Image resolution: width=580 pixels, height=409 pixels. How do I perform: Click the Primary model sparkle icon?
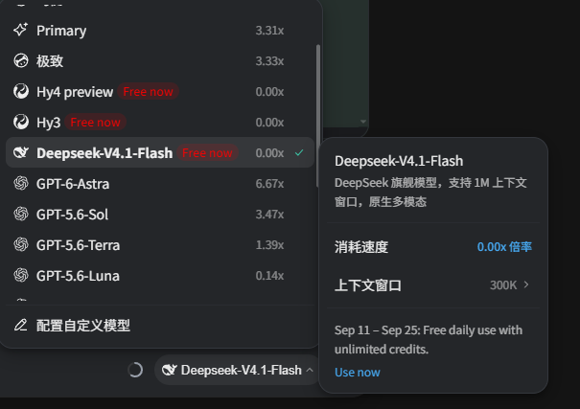coord(21,30)
